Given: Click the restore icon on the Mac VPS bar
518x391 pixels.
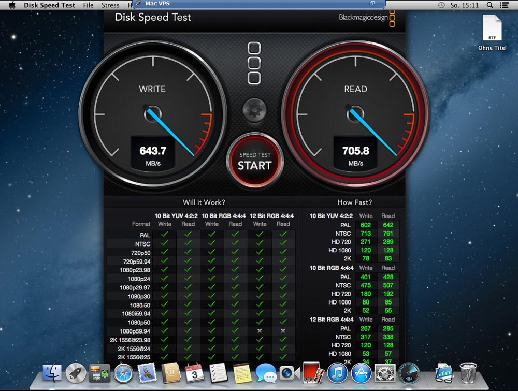Looking at the screenshot, I should [x=372, y=3].
